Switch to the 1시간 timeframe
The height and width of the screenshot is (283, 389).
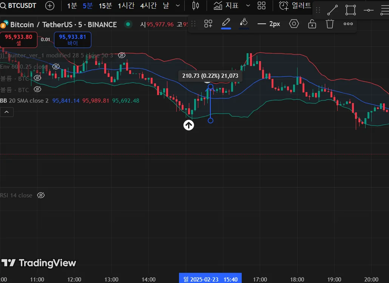pos(126,5)
